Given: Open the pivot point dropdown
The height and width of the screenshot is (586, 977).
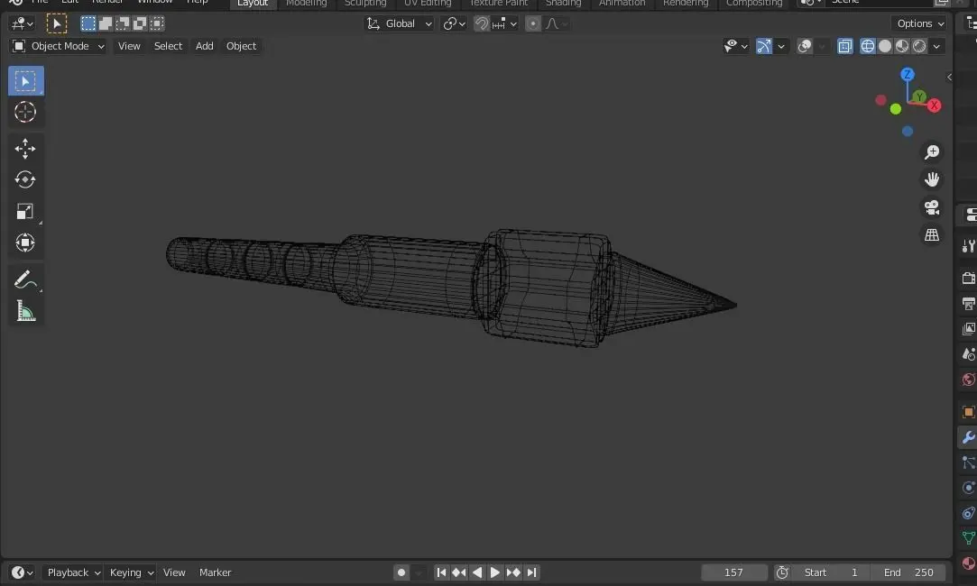Looking at the screenshot, I should point(455,23).
